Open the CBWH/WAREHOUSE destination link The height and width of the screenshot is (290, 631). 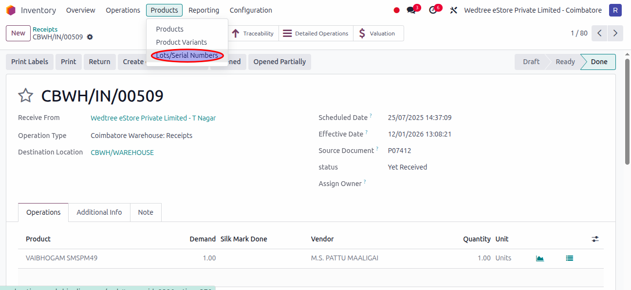pos(122,153)
